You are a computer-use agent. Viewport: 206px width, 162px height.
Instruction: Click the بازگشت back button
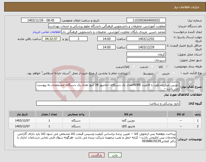[x=97, y=155]
